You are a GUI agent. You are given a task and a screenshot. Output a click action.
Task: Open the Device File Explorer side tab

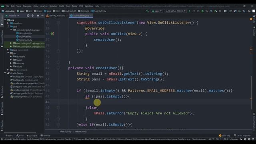(x=254, y=122)
